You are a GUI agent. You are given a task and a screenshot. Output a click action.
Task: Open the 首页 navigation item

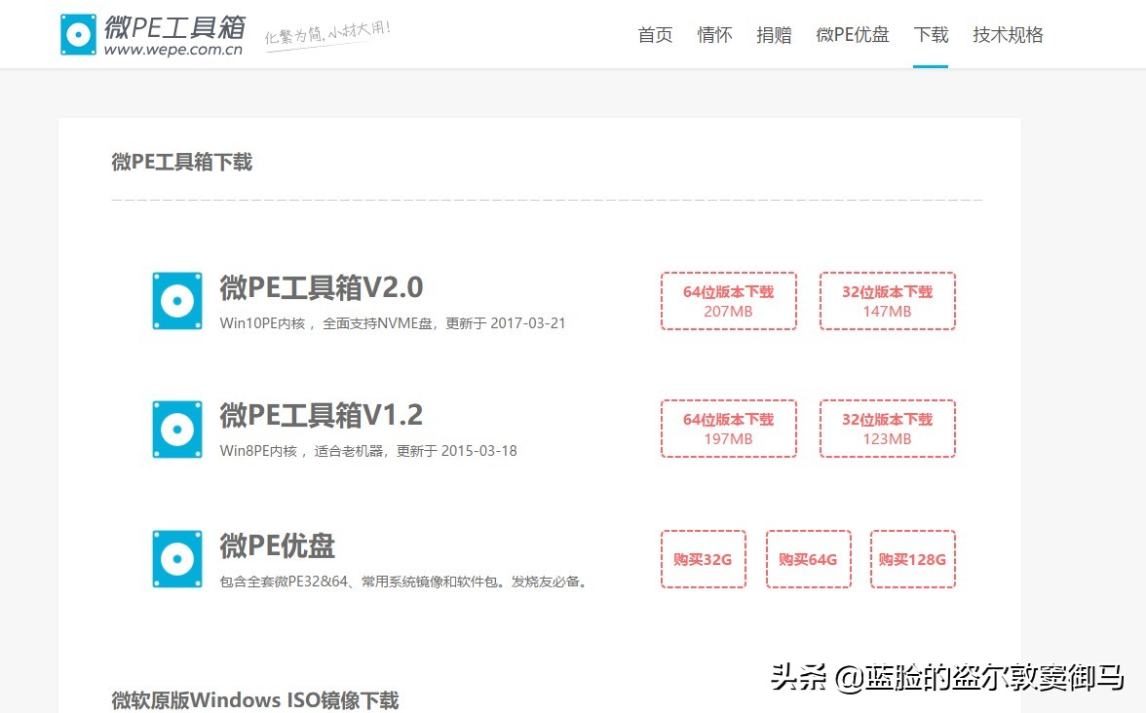click(654, 34)
